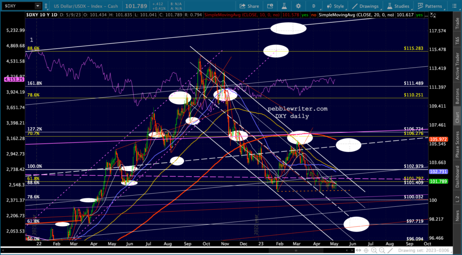
Task: Open the Studies menu
Action: [398, 6]
